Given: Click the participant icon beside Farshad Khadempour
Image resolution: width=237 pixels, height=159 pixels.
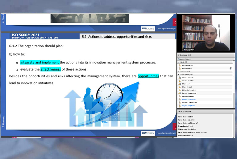Looking at the screenshot, I should click(x=180, y=93).
